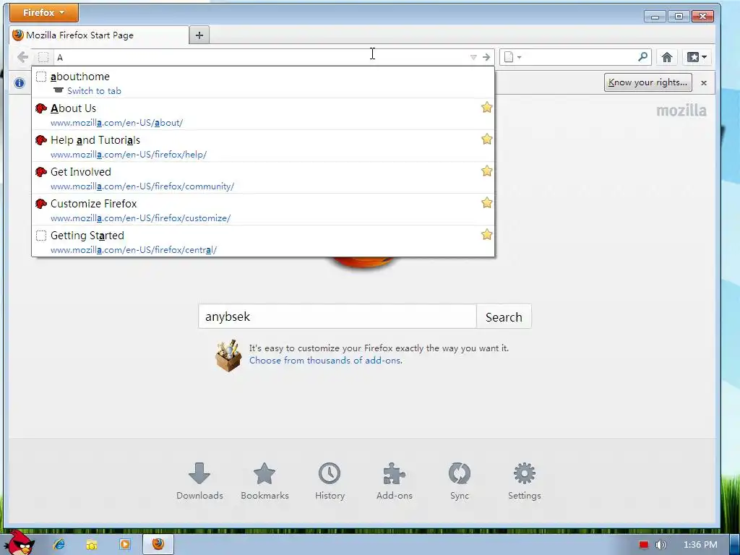
Task: Open Settings from start page
Action: (525, 481)
